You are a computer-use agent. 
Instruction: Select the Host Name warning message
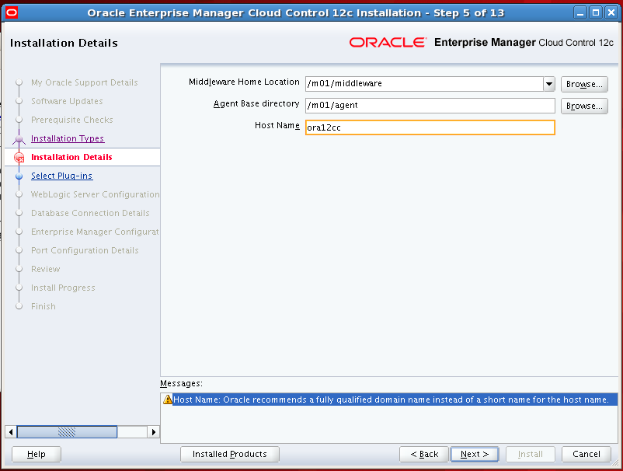click(x=389, y=399)
